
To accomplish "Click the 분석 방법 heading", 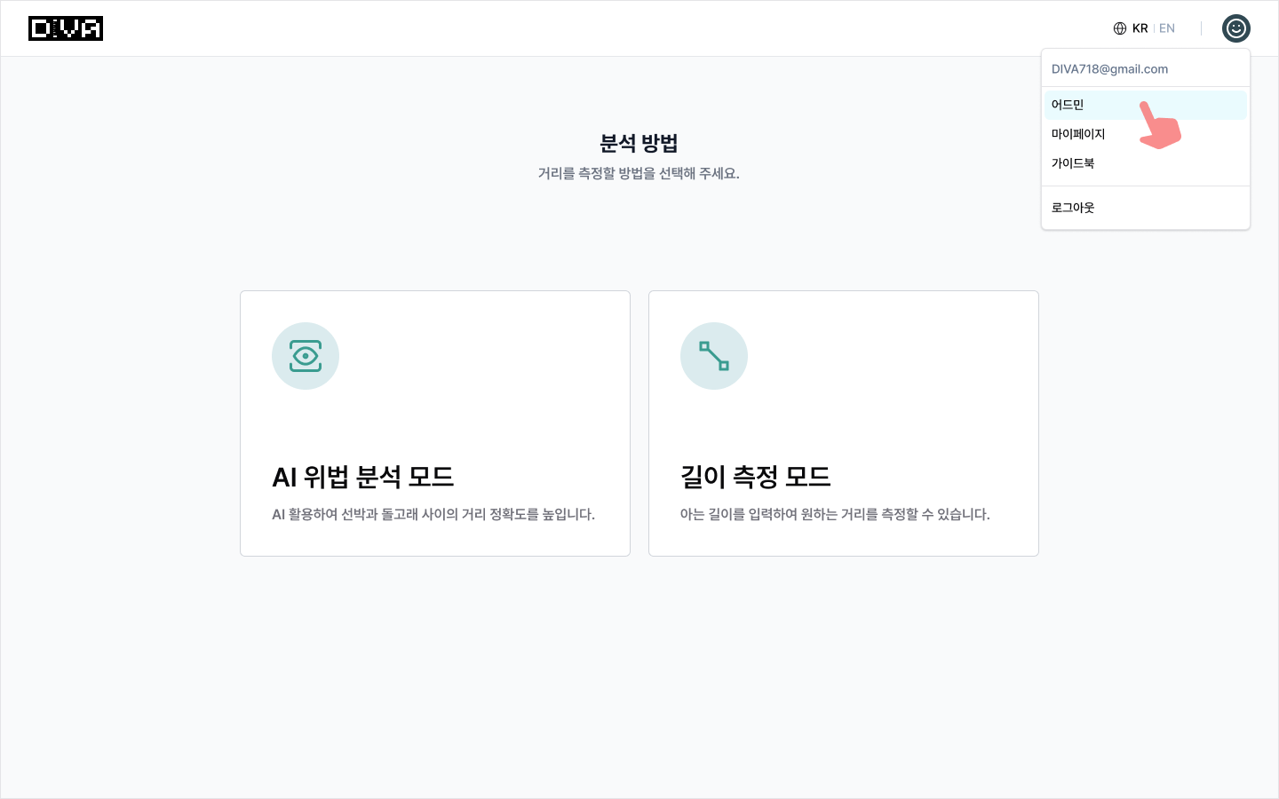I will 639,143.
